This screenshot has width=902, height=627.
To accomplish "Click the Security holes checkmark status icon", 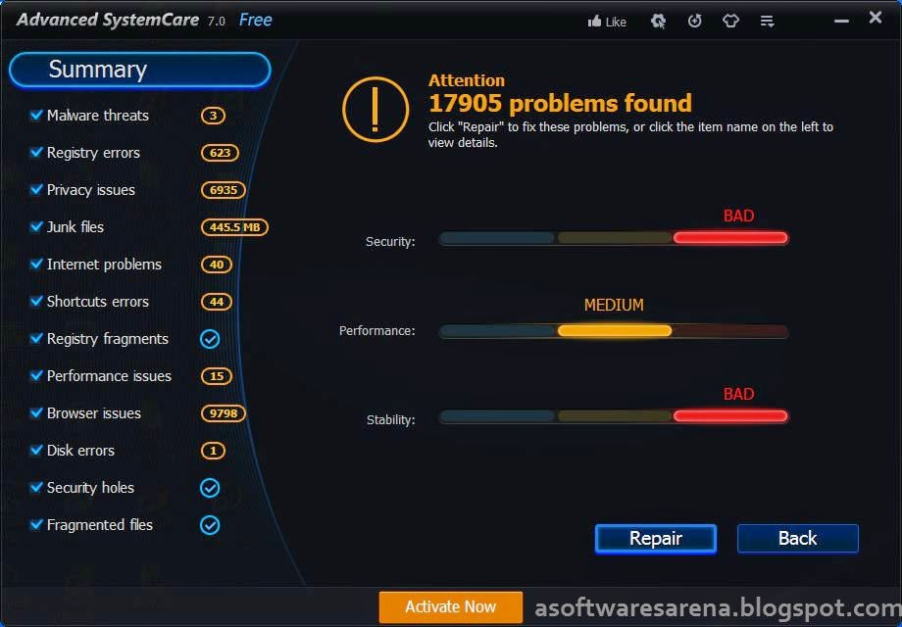I will coord(210,488).
